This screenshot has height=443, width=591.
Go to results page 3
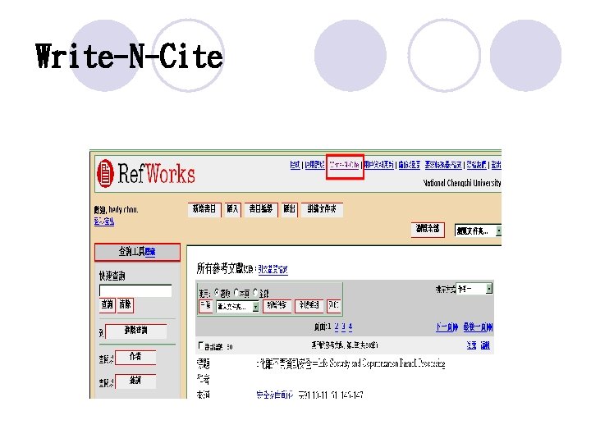(343, 327)
